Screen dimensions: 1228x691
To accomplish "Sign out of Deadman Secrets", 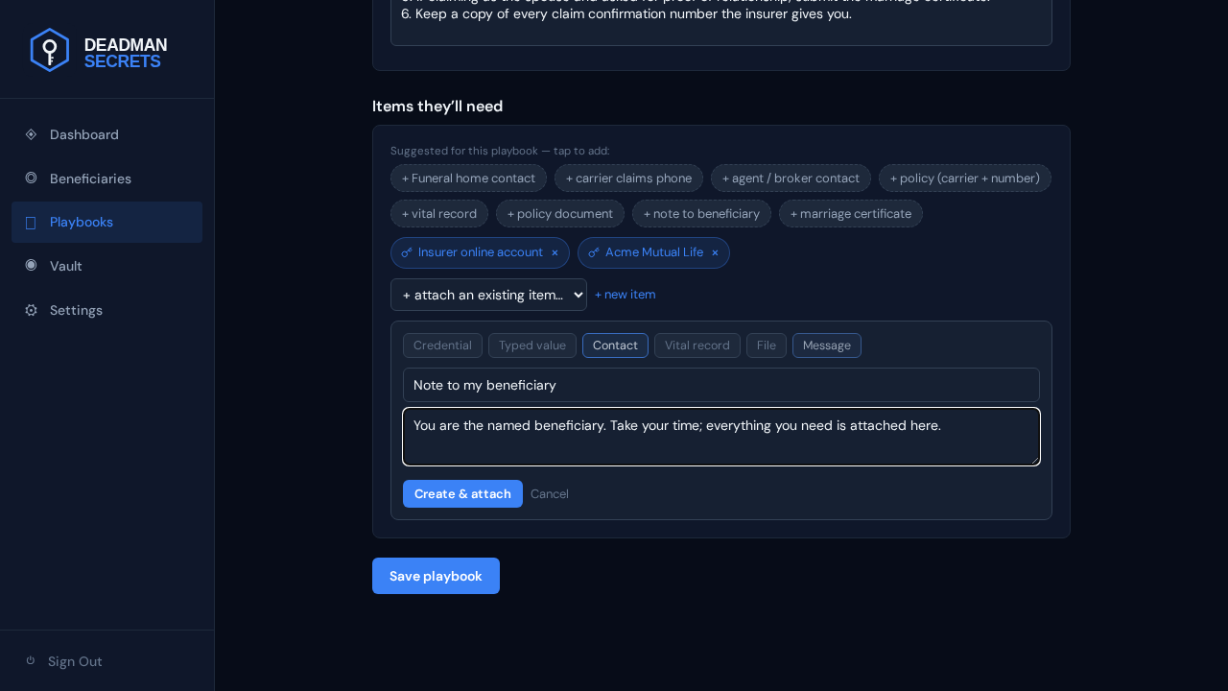I will (106, 661).
